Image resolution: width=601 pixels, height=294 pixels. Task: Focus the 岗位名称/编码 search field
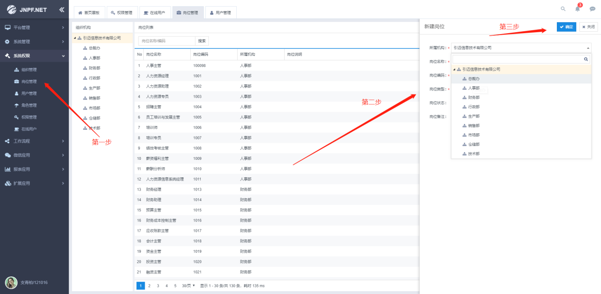[x=166, y=41]
